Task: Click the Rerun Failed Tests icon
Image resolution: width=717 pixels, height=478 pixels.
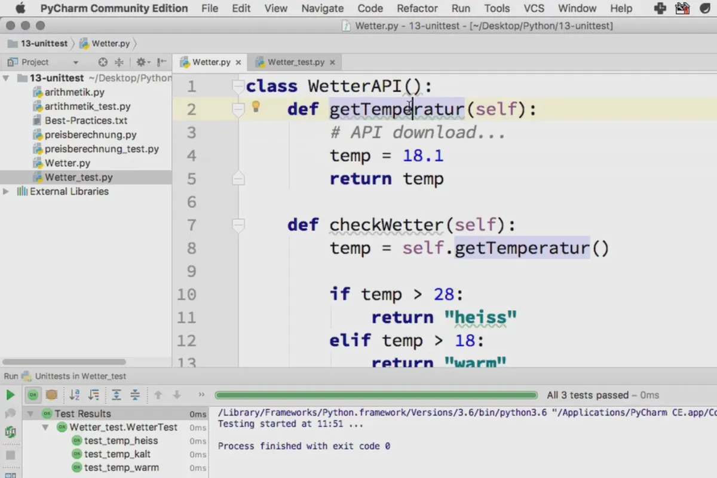Action: tap(10, 413)
